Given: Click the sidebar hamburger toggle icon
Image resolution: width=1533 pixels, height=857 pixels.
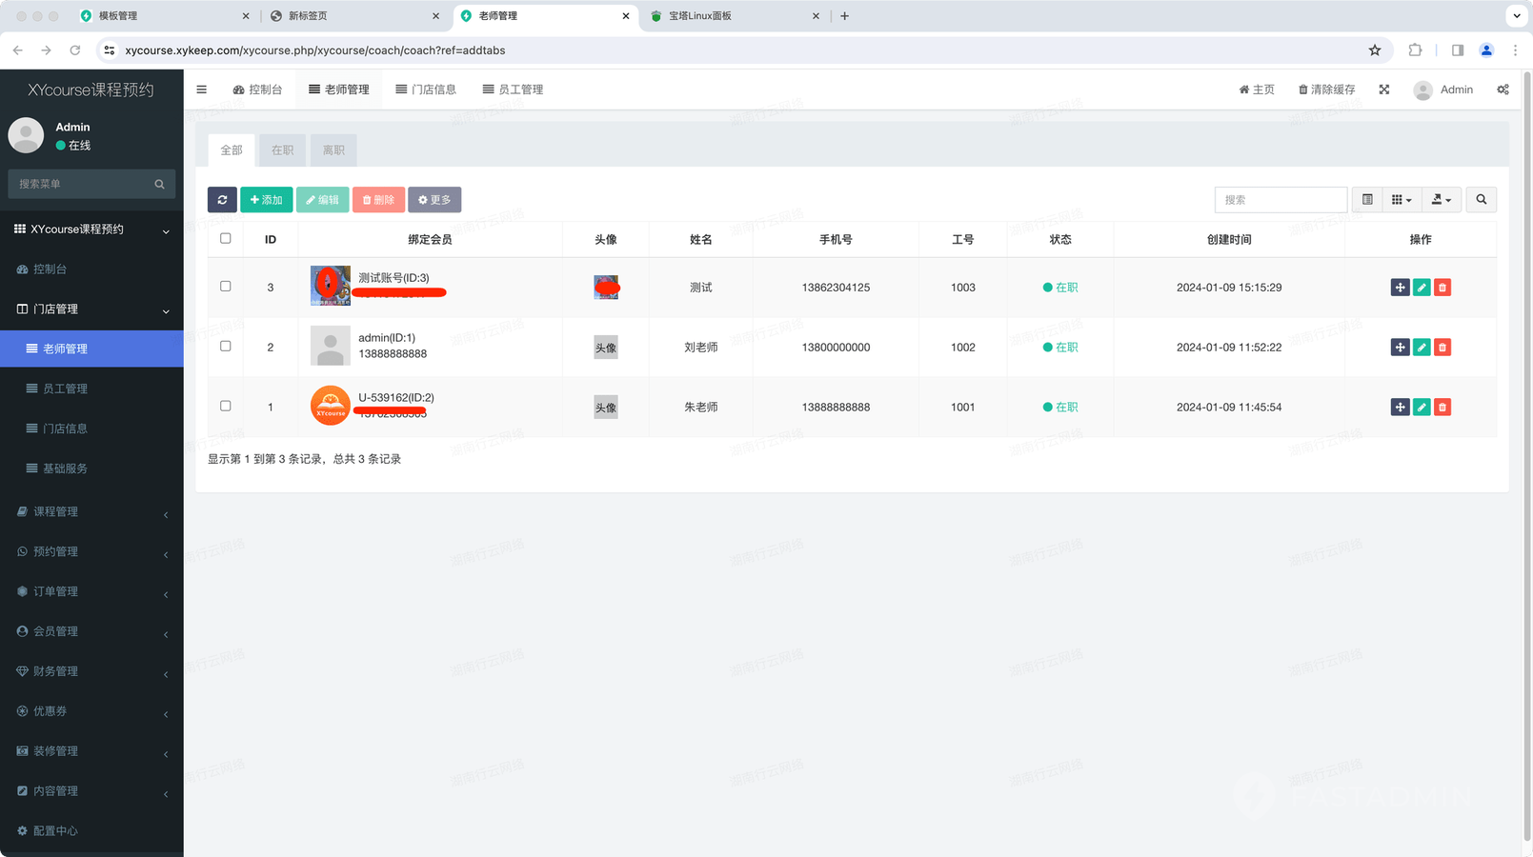Looking at the screenshot, I should click(x=202, y=90).
